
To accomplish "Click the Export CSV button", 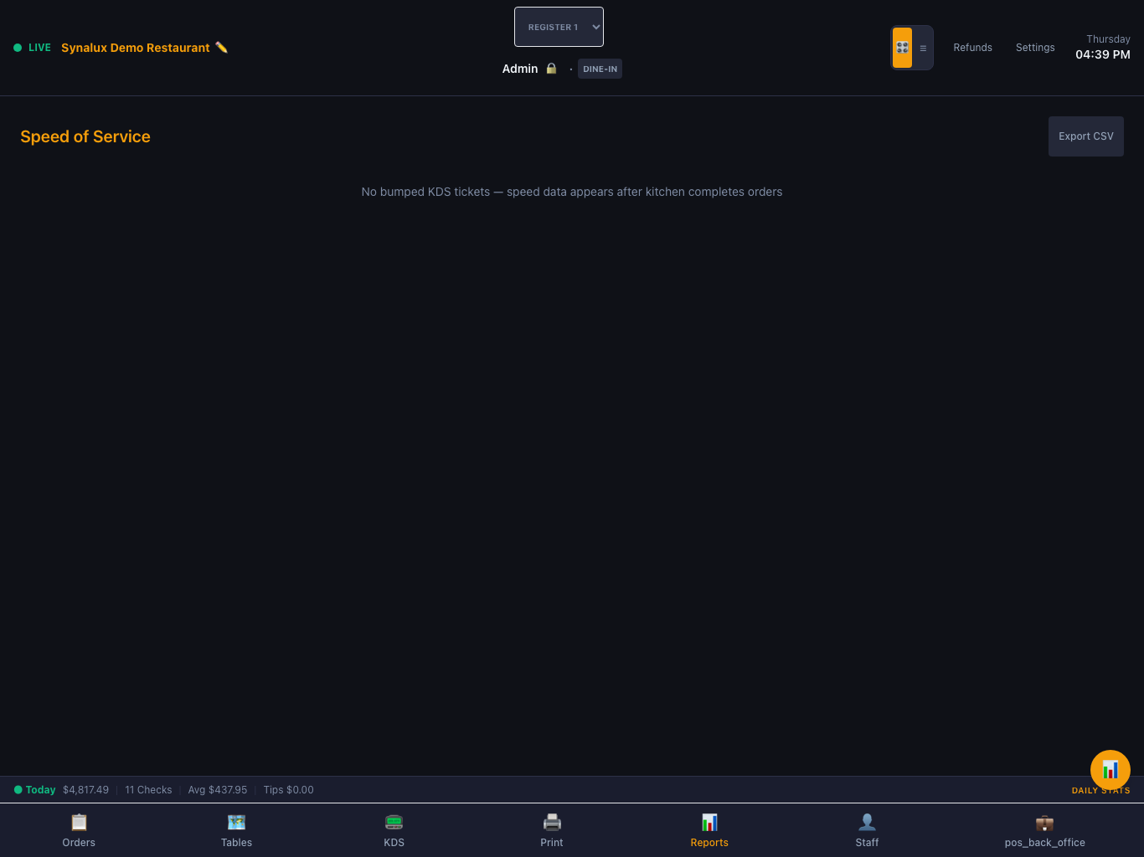I will [x=1086, y=136].
